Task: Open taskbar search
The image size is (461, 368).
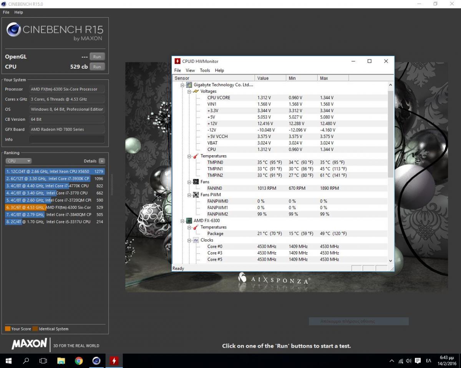Action: 26,361
